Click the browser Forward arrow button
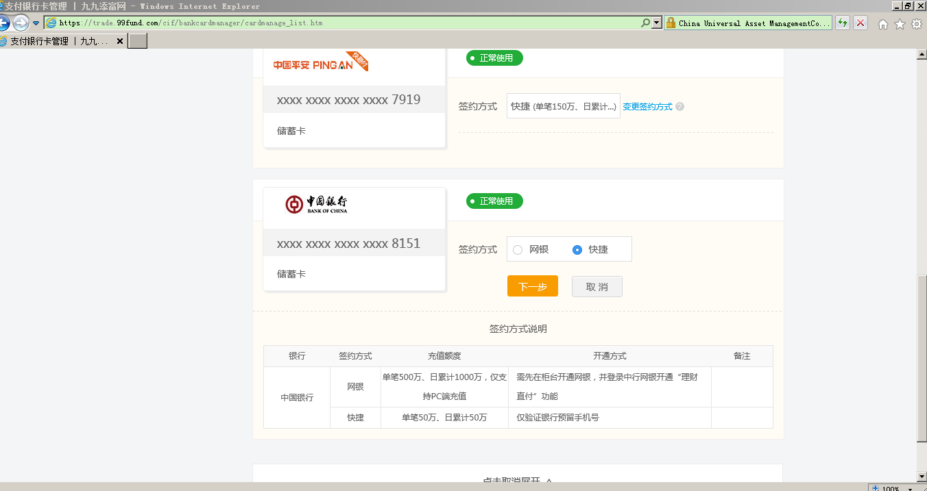Image resolution: width=927 pixels, height=491 pixels. click(21, 23)
